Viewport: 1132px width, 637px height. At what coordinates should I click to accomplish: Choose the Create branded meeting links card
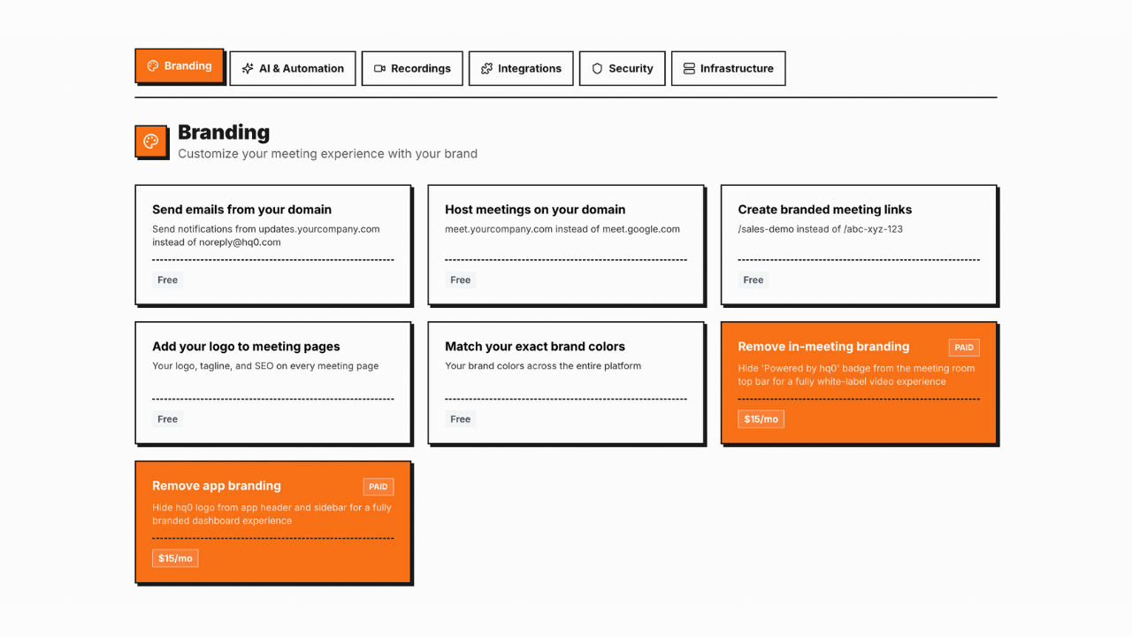tap(858, 244)
